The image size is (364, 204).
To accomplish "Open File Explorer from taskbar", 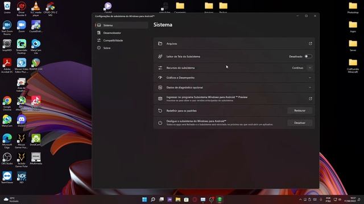I will 178,199.
